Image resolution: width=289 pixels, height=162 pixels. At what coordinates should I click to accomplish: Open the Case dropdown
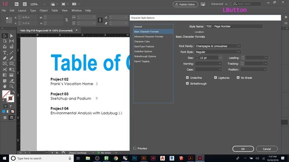220,69
